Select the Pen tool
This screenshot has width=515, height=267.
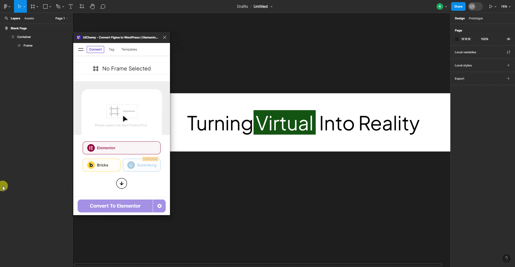pos(58,6)
